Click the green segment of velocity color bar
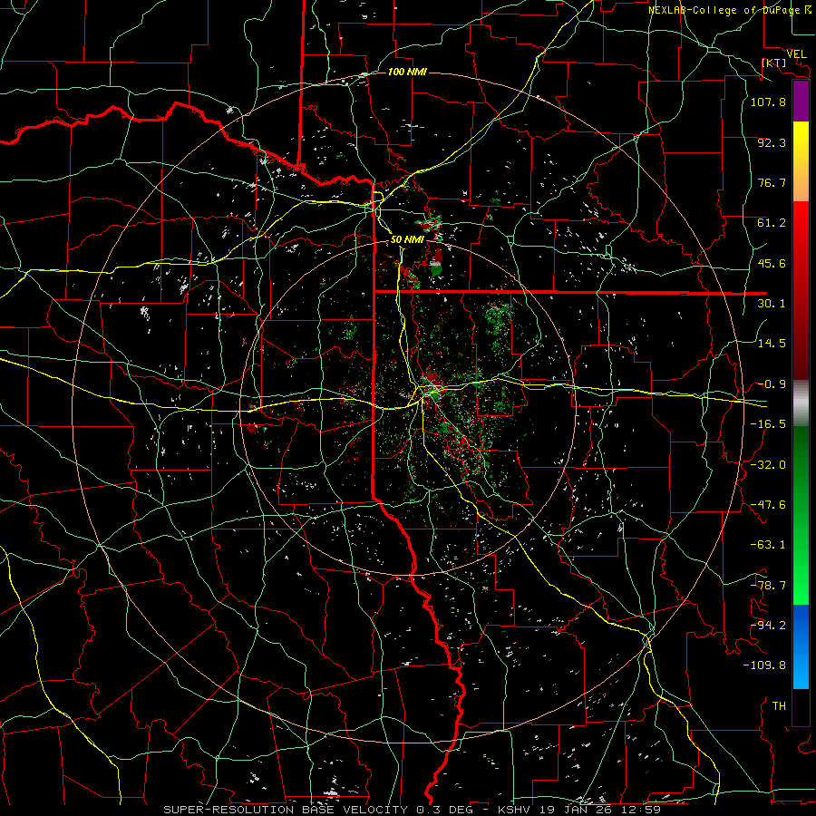The height and width of the screenshot is (816, 816). (x=801, y=515)
